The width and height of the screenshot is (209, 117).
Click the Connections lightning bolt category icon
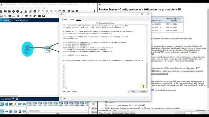[15, 104]
